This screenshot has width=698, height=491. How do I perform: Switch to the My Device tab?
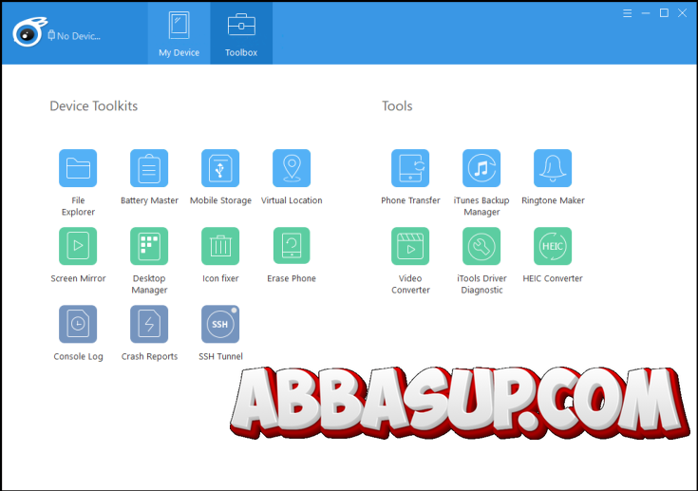point(179,33)
